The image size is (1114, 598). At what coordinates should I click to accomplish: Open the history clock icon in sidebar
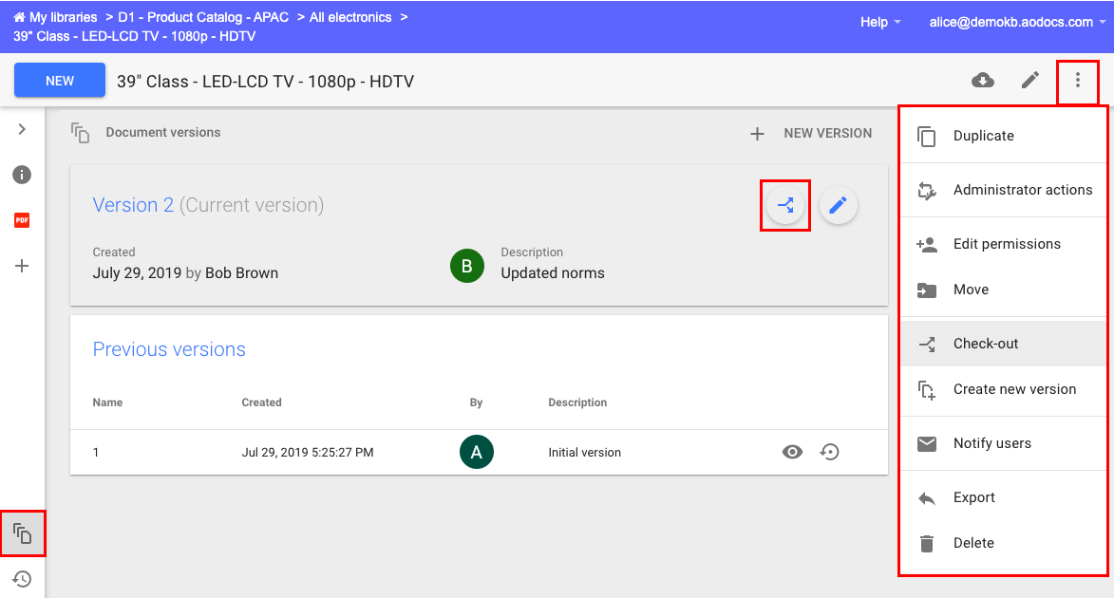pyautogui.click(x=22, y=578)
